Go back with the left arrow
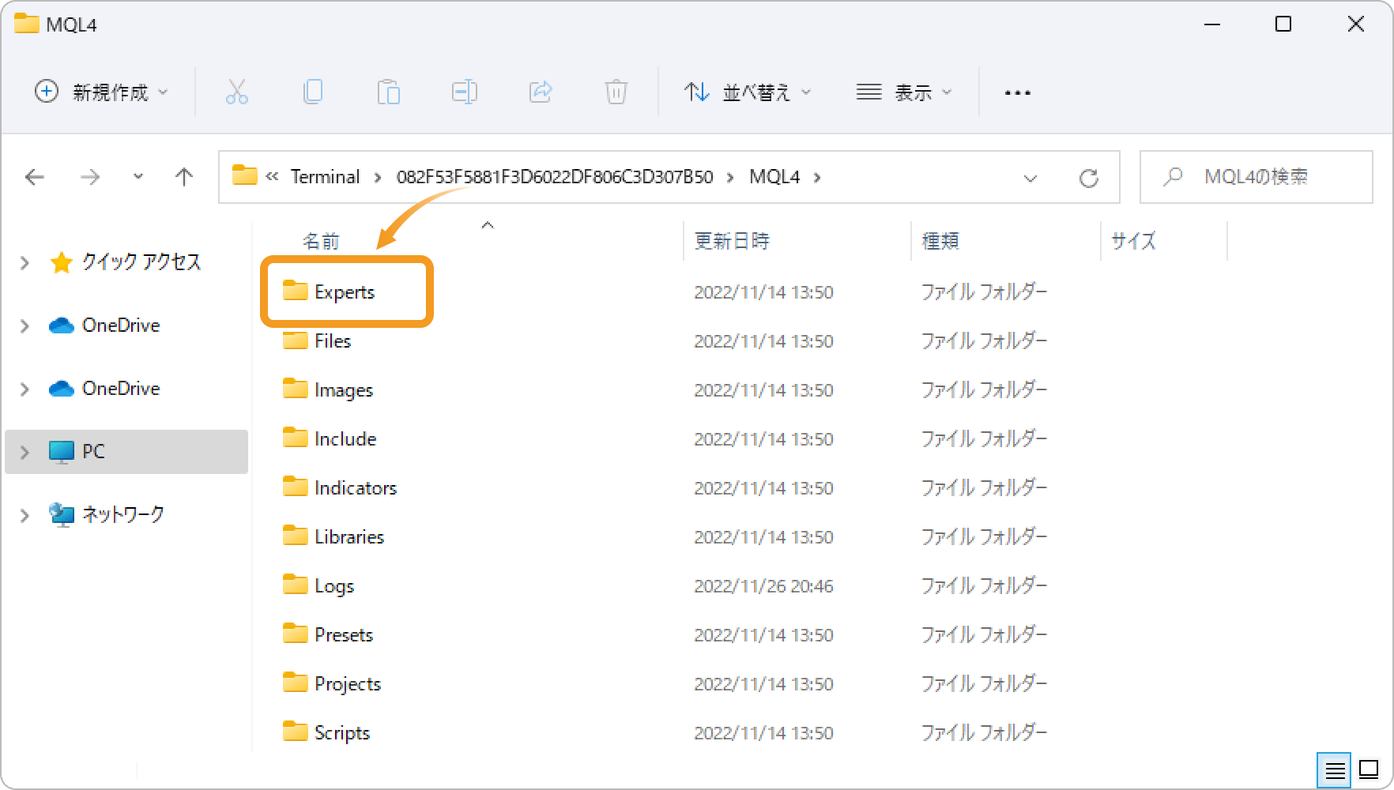This screenshot has width=1394, height=790. pos(35,177)
